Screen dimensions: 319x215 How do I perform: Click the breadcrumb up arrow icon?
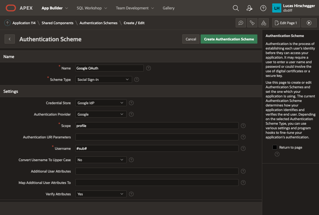(7, 23)
